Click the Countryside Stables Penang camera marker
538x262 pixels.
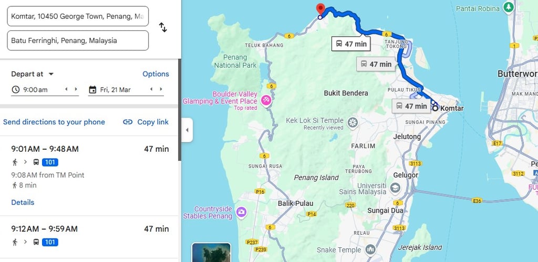[241, 212]
